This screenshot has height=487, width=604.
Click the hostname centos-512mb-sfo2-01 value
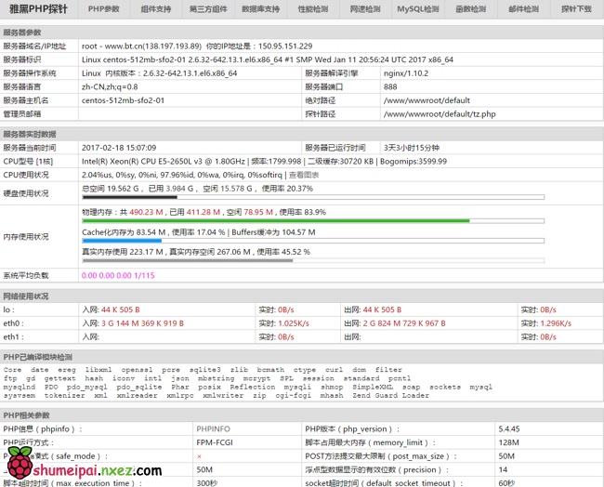click(x=123, y=100)
